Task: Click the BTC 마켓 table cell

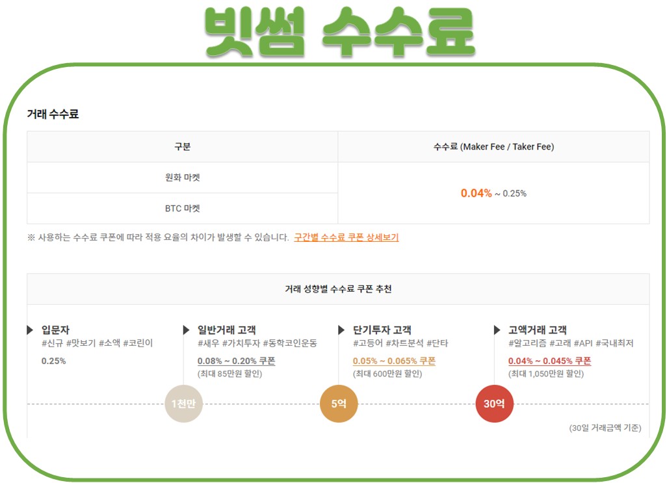Action: [183, 208]
